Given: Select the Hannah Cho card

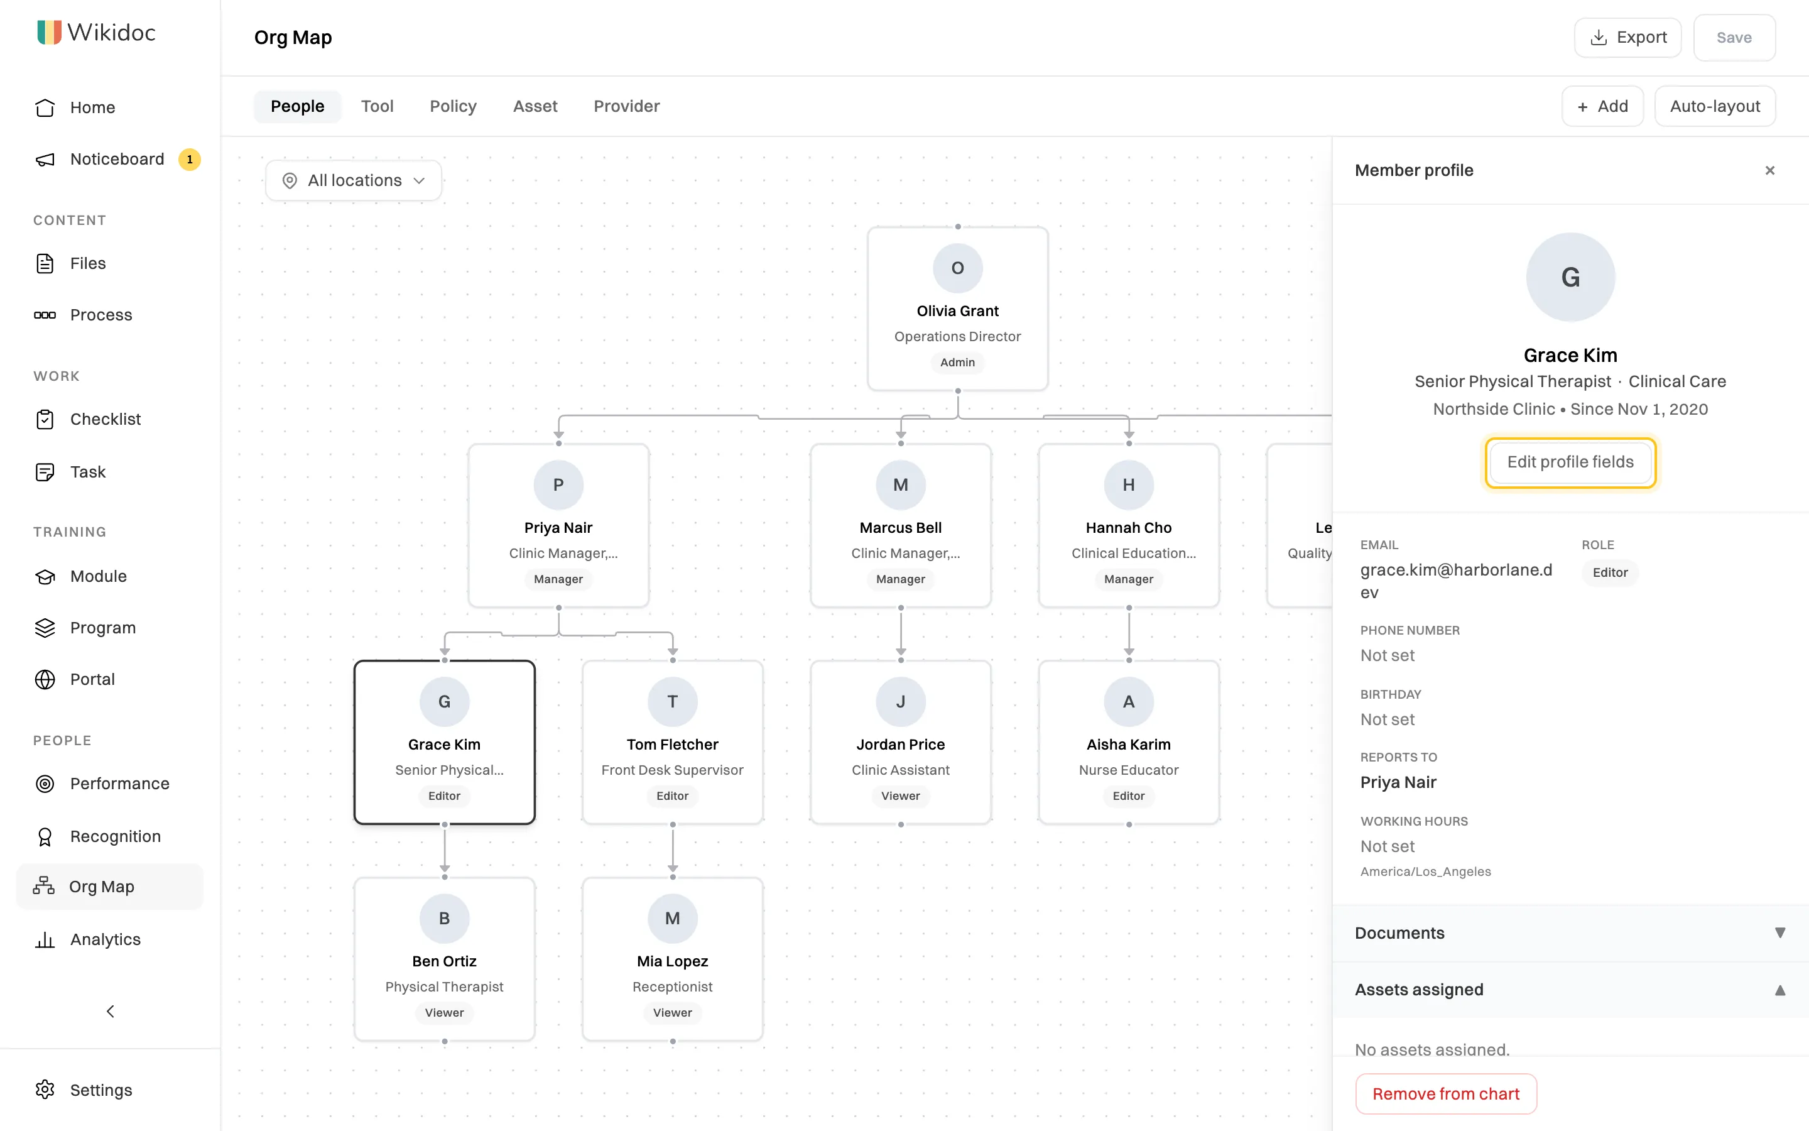Looking at the screenshot, I should (1129, 526).
